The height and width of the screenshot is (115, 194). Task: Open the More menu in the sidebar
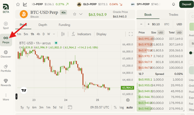click(x=6, y=97)
